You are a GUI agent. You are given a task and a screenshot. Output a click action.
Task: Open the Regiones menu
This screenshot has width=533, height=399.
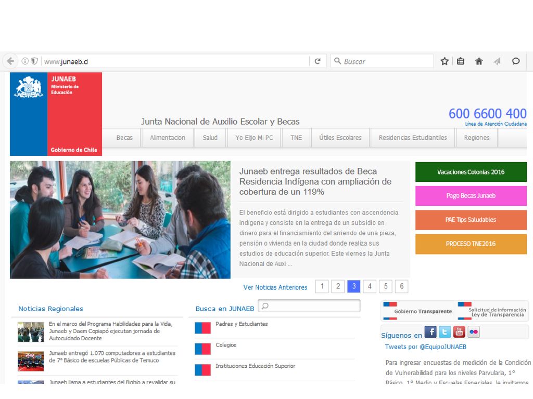coord(477,137)
